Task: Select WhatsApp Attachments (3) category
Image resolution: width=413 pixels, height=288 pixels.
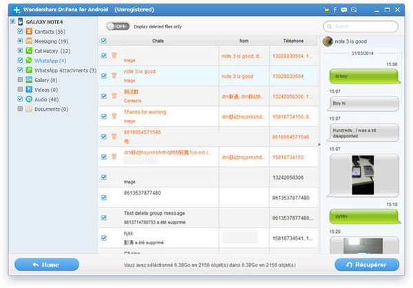Action: pos(65,70)
